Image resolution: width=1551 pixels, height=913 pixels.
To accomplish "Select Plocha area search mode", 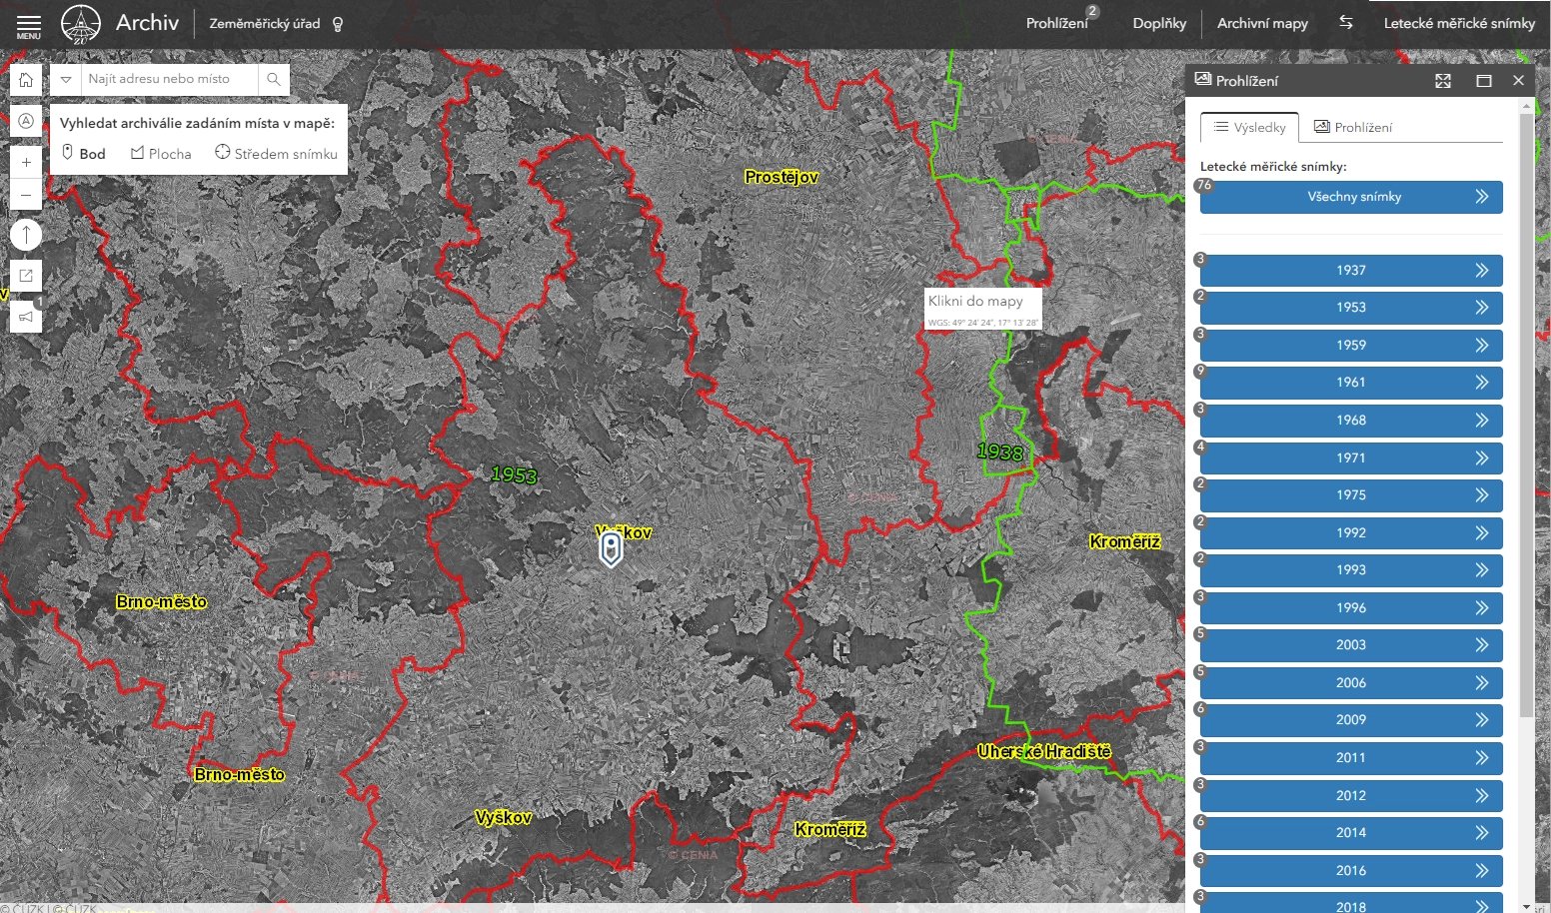I will click(161, 153).
